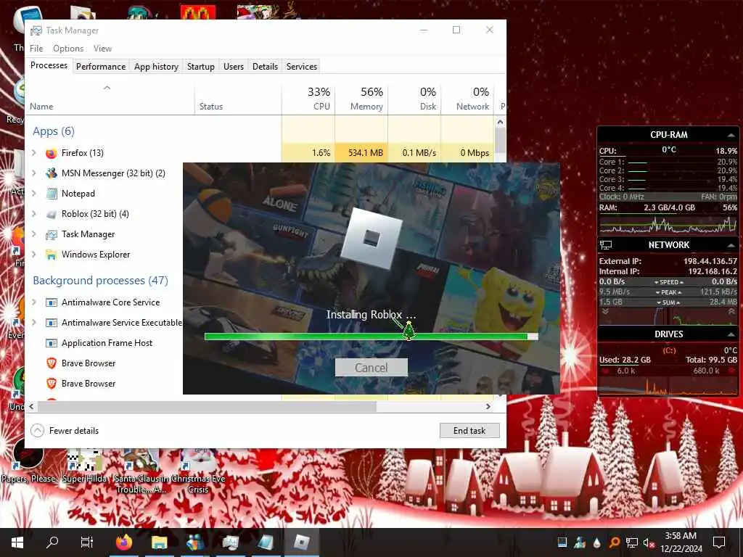The width and height of the screenshot is (743, 557).
Task: Select the 534.1 MB memory cell for Firefox
Action: (361, 153)
